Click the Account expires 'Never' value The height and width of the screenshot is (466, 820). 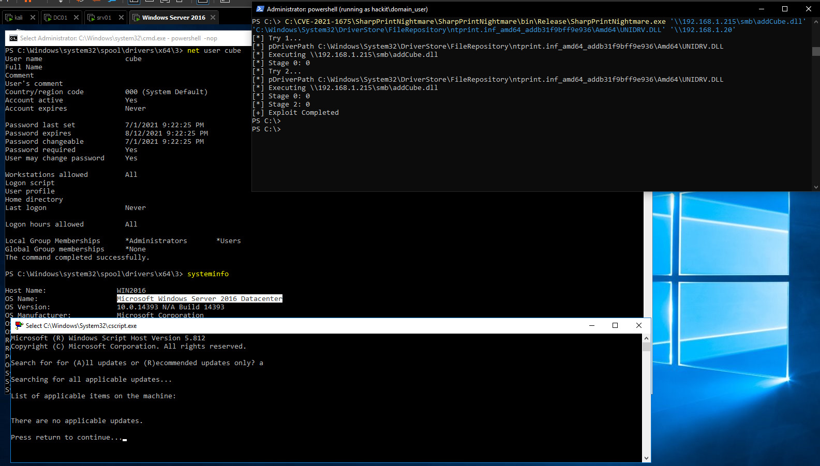[x=136, y=109]
